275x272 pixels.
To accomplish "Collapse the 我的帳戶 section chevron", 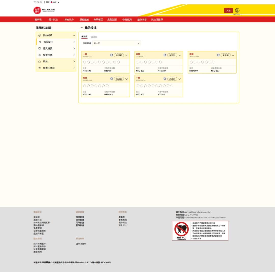I will 74,35.
